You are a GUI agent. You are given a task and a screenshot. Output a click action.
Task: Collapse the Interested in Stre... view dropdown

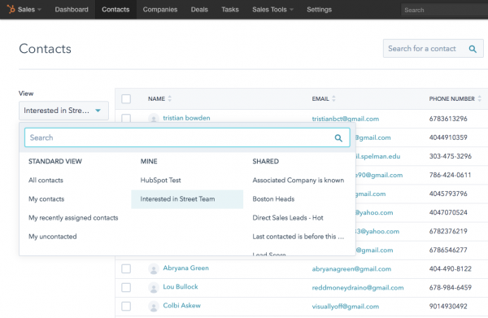63,111
